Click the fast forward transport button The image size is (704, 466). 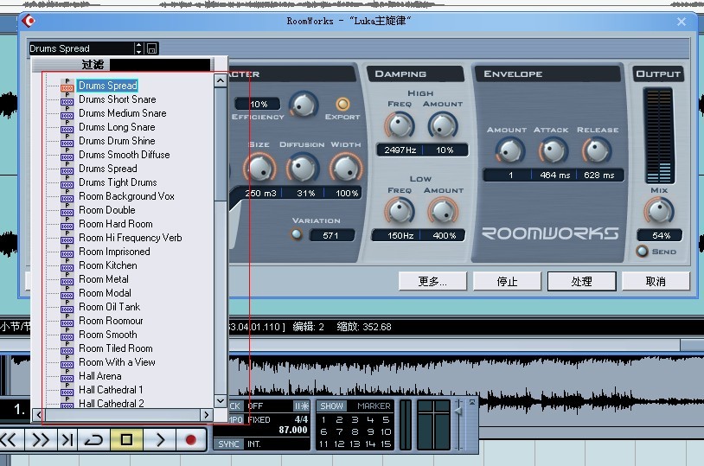41,439
